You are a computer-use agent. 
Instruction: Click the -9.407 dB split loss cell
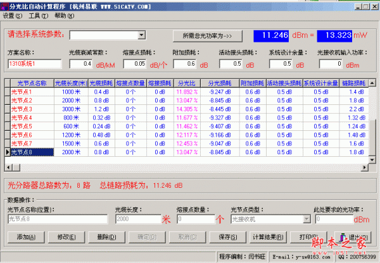[220, 126]
